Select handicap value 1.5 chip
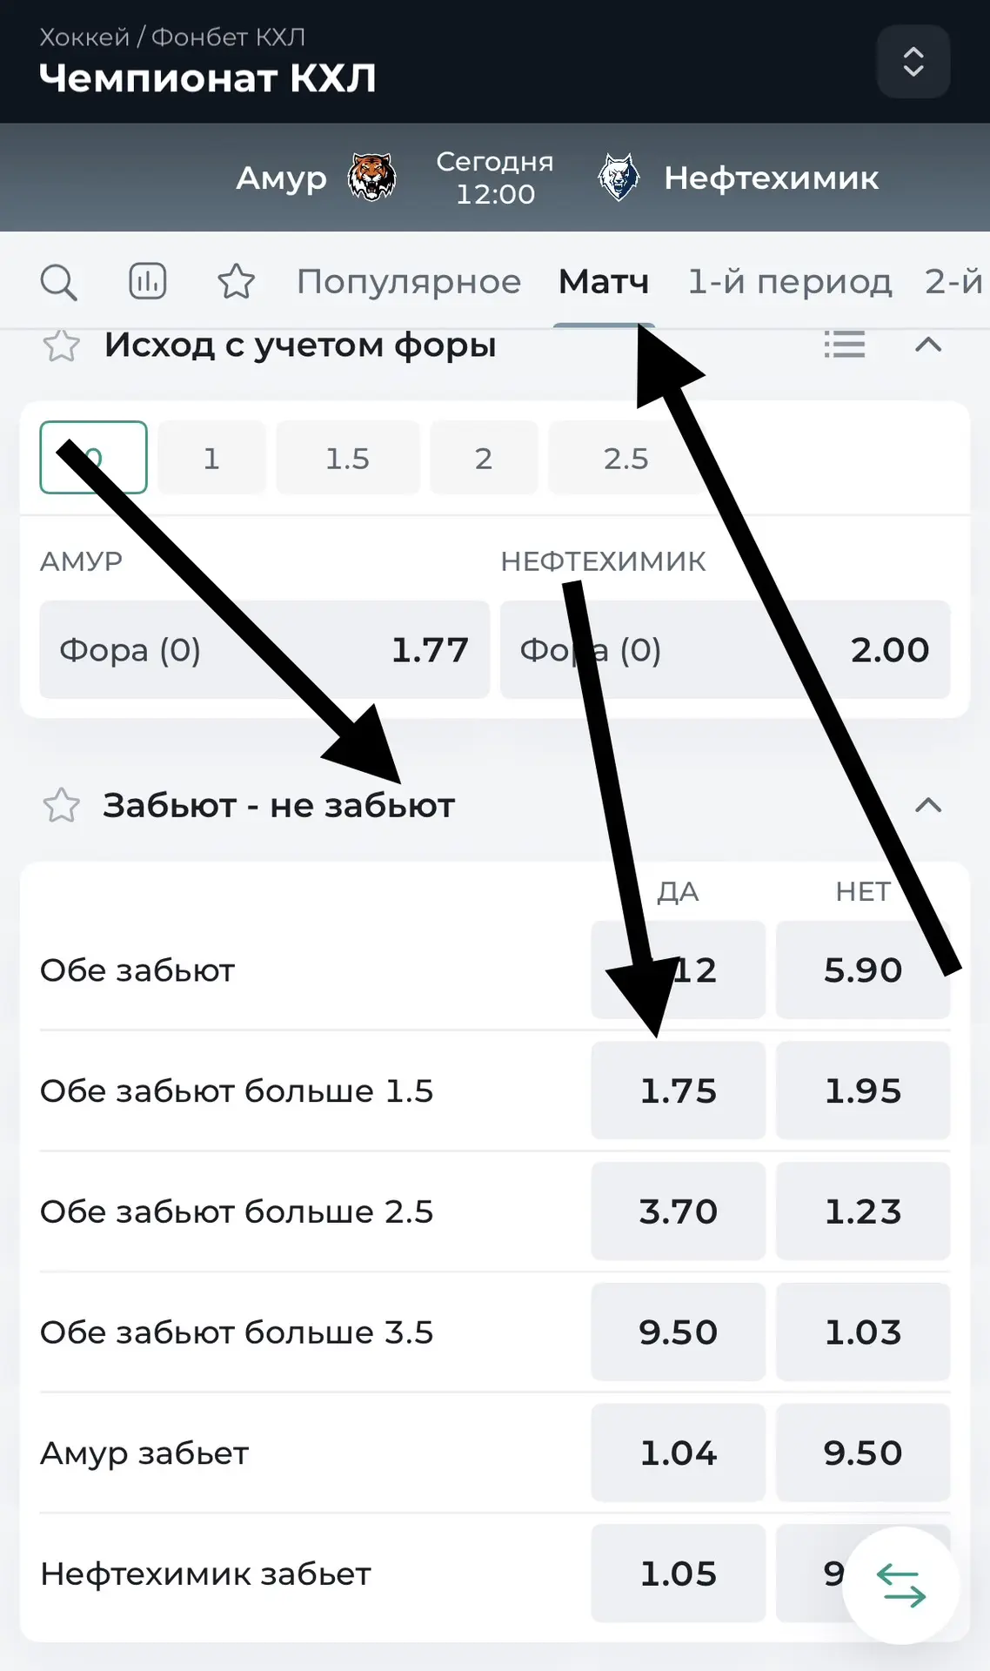Screen dimensions: 990x1671 348,458
